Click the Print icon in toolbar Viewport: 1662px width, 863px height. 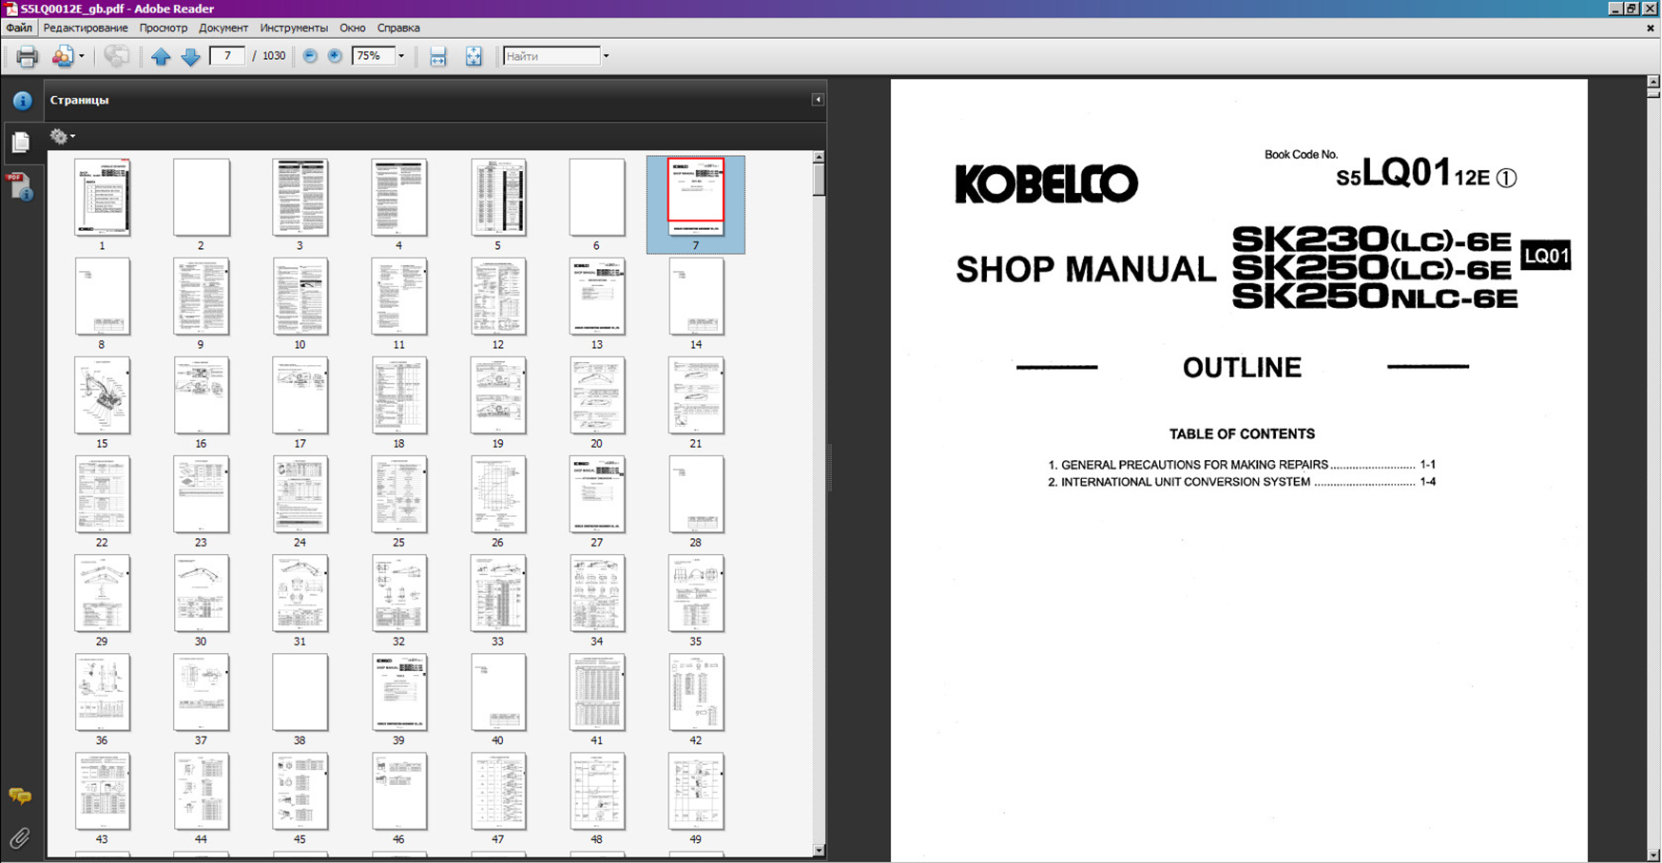(x=27, y=56)
